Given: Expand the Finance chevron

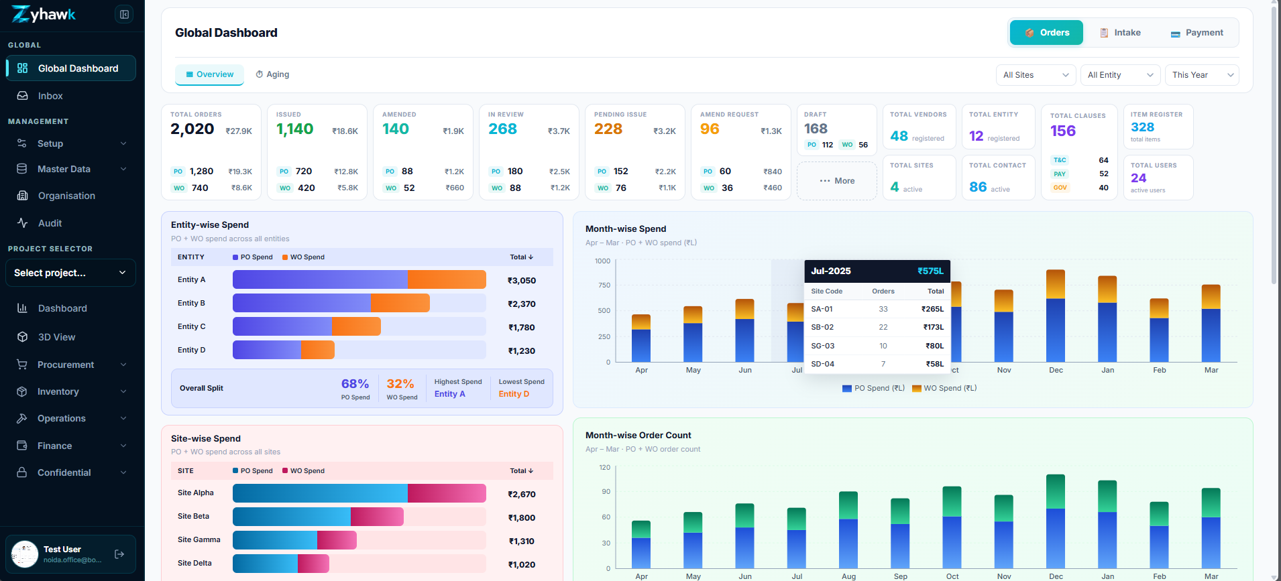Looking at the screenshot, I should click(x=123, y=446).
